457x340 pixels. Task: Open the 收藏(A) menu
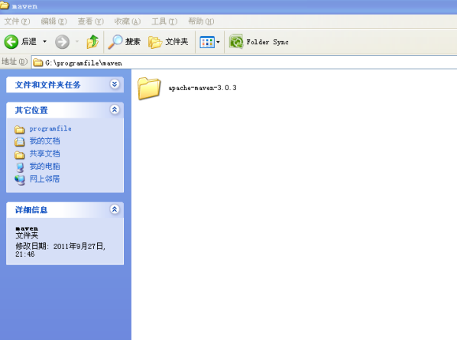coord(128,21)
